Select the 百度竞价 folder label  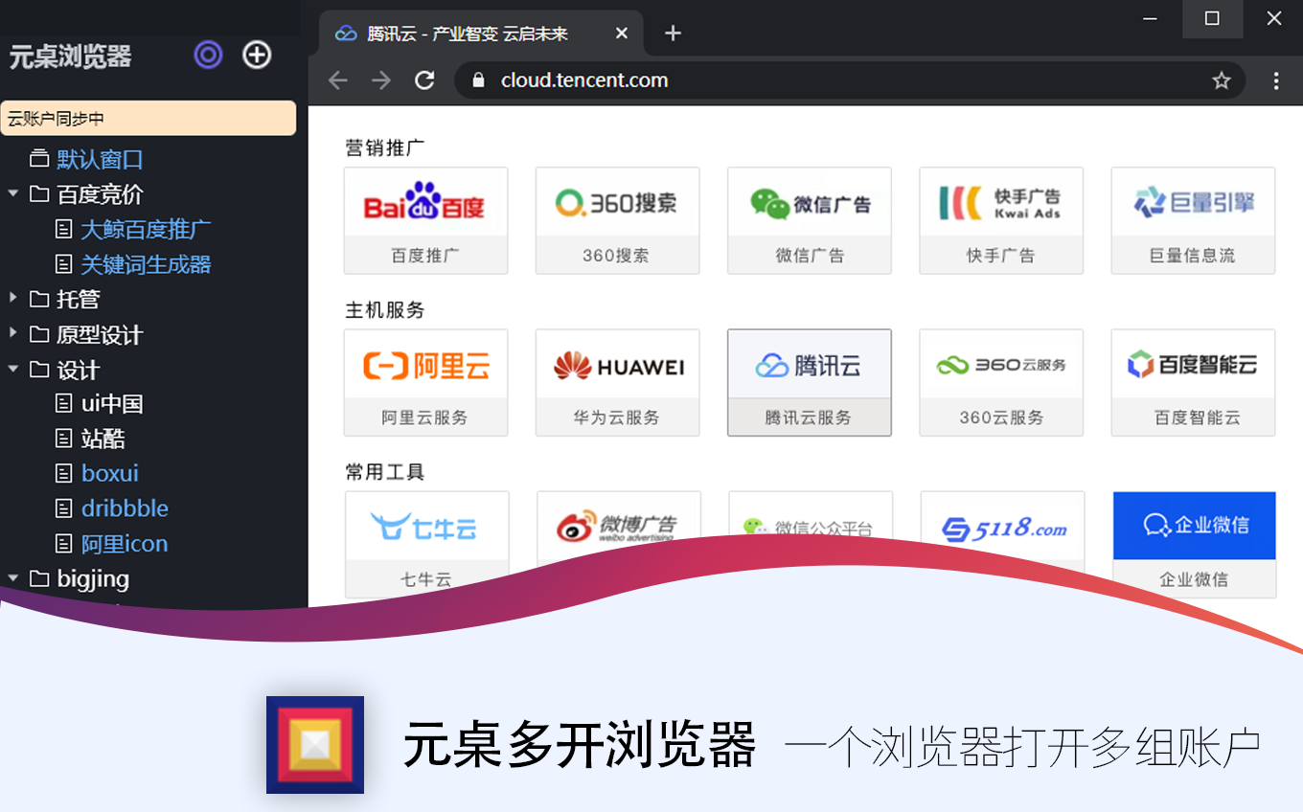pyautogui.click(x=100, y=194)
